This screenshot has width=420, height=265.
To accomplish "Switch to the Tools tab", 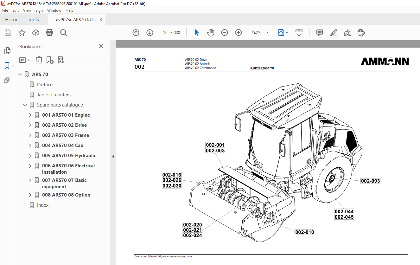I will (x=33, y=20).
